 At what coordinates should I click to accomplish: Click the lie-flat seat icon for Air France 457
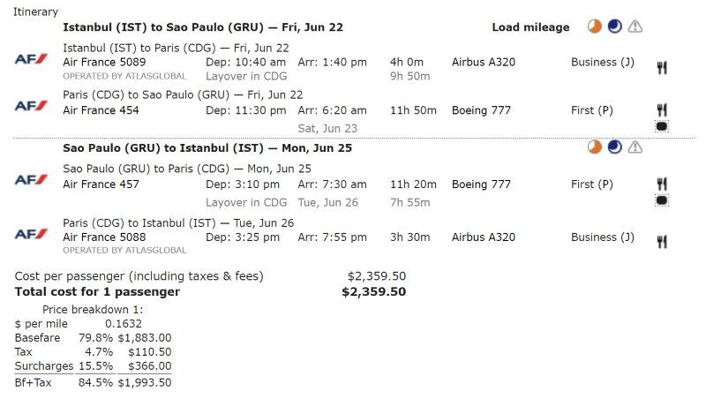coord(662,201)
